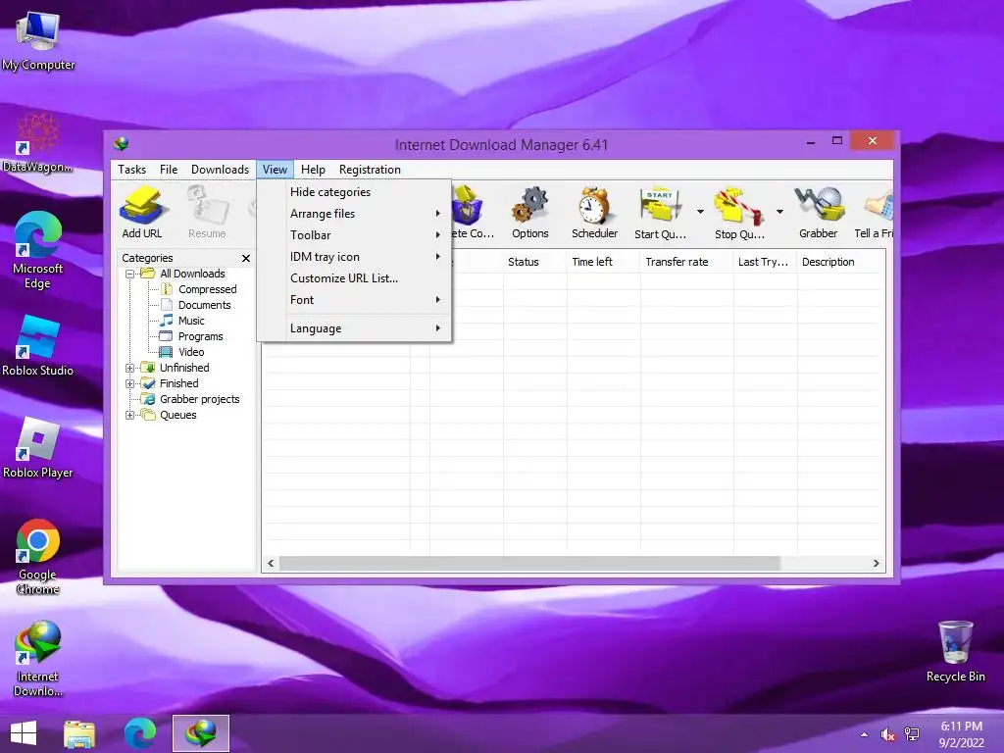Open Arrange files submenu
The image size is (1004, 753).
tap(354, 214)
